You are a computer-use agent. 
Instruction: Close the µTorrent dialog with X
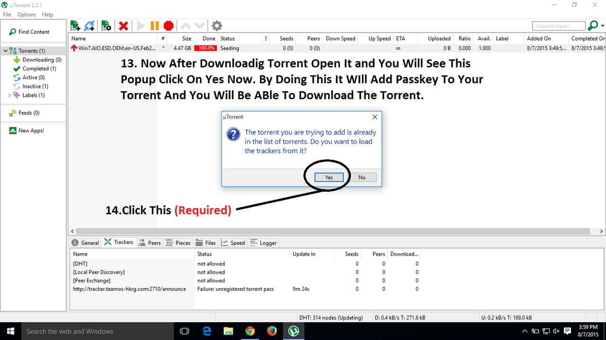pos(374,117)
